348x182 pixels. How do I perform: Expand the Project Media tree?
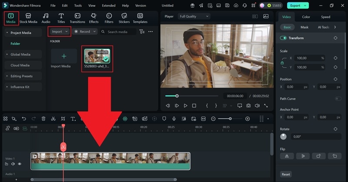tap(7, 33)
